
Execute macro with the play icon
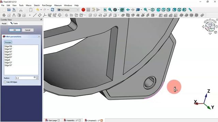point(98,10)
